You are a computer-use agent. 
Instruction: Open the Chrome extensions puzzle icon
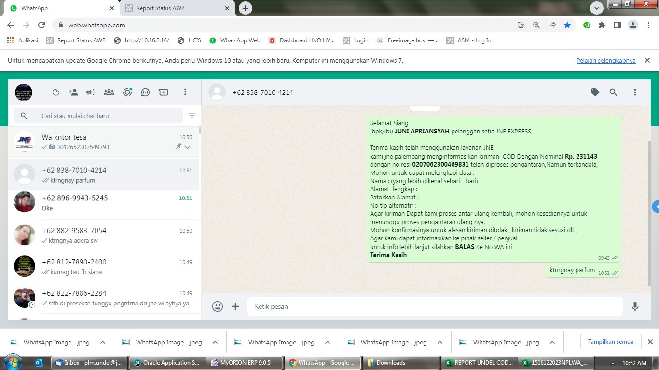tap(602, 25)
